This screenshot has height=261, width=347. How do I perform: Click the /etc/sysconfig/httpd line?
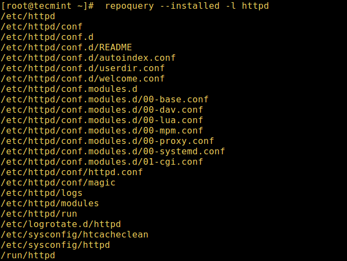(x=55, y=245)
